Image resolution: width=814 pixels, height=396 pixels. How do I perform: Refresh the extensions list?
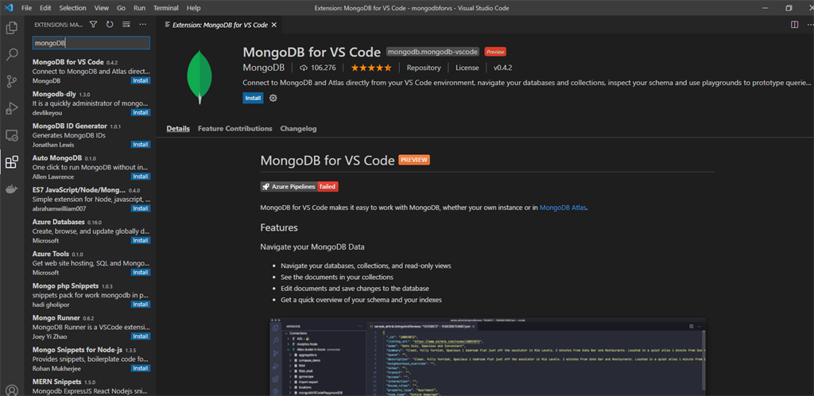(x=110, y=25)
